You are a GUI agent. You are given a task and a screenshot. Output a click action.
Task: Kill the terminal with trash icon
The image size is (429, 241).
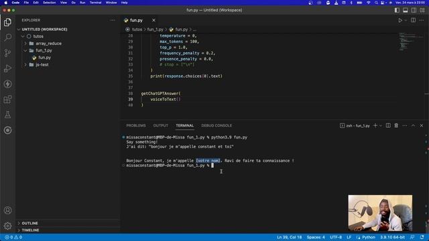pos(396,125)
